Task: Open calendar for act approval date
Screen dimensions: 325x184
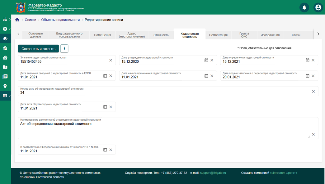Action: (x=105, y=107)
